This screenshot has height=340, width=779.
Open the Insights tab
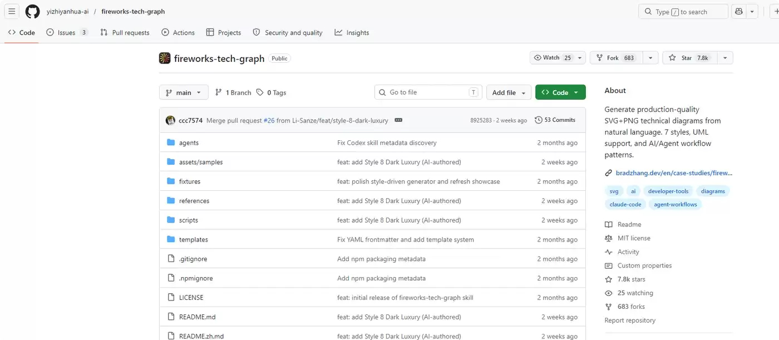(x=352, y=32)
